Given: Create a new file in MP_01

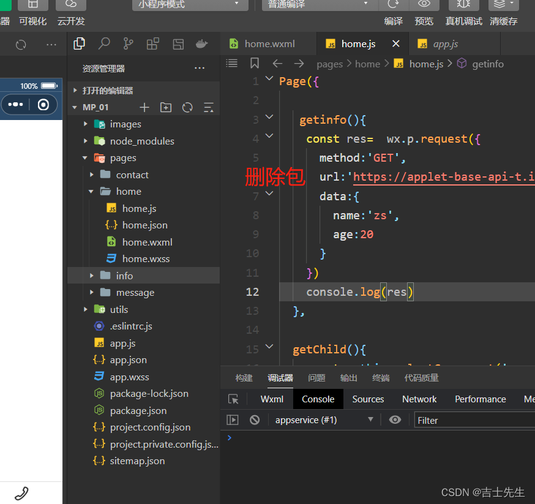Looking at the screenshot, I should (x=144, y=108).
